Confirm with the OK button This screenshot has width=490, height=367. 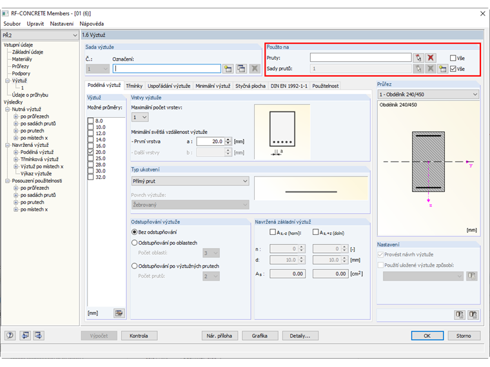coord(427,336)
